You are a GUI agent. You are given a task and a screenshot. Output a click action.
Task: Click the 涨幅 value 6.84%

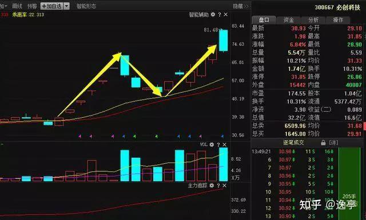click(x=298, y=45)
